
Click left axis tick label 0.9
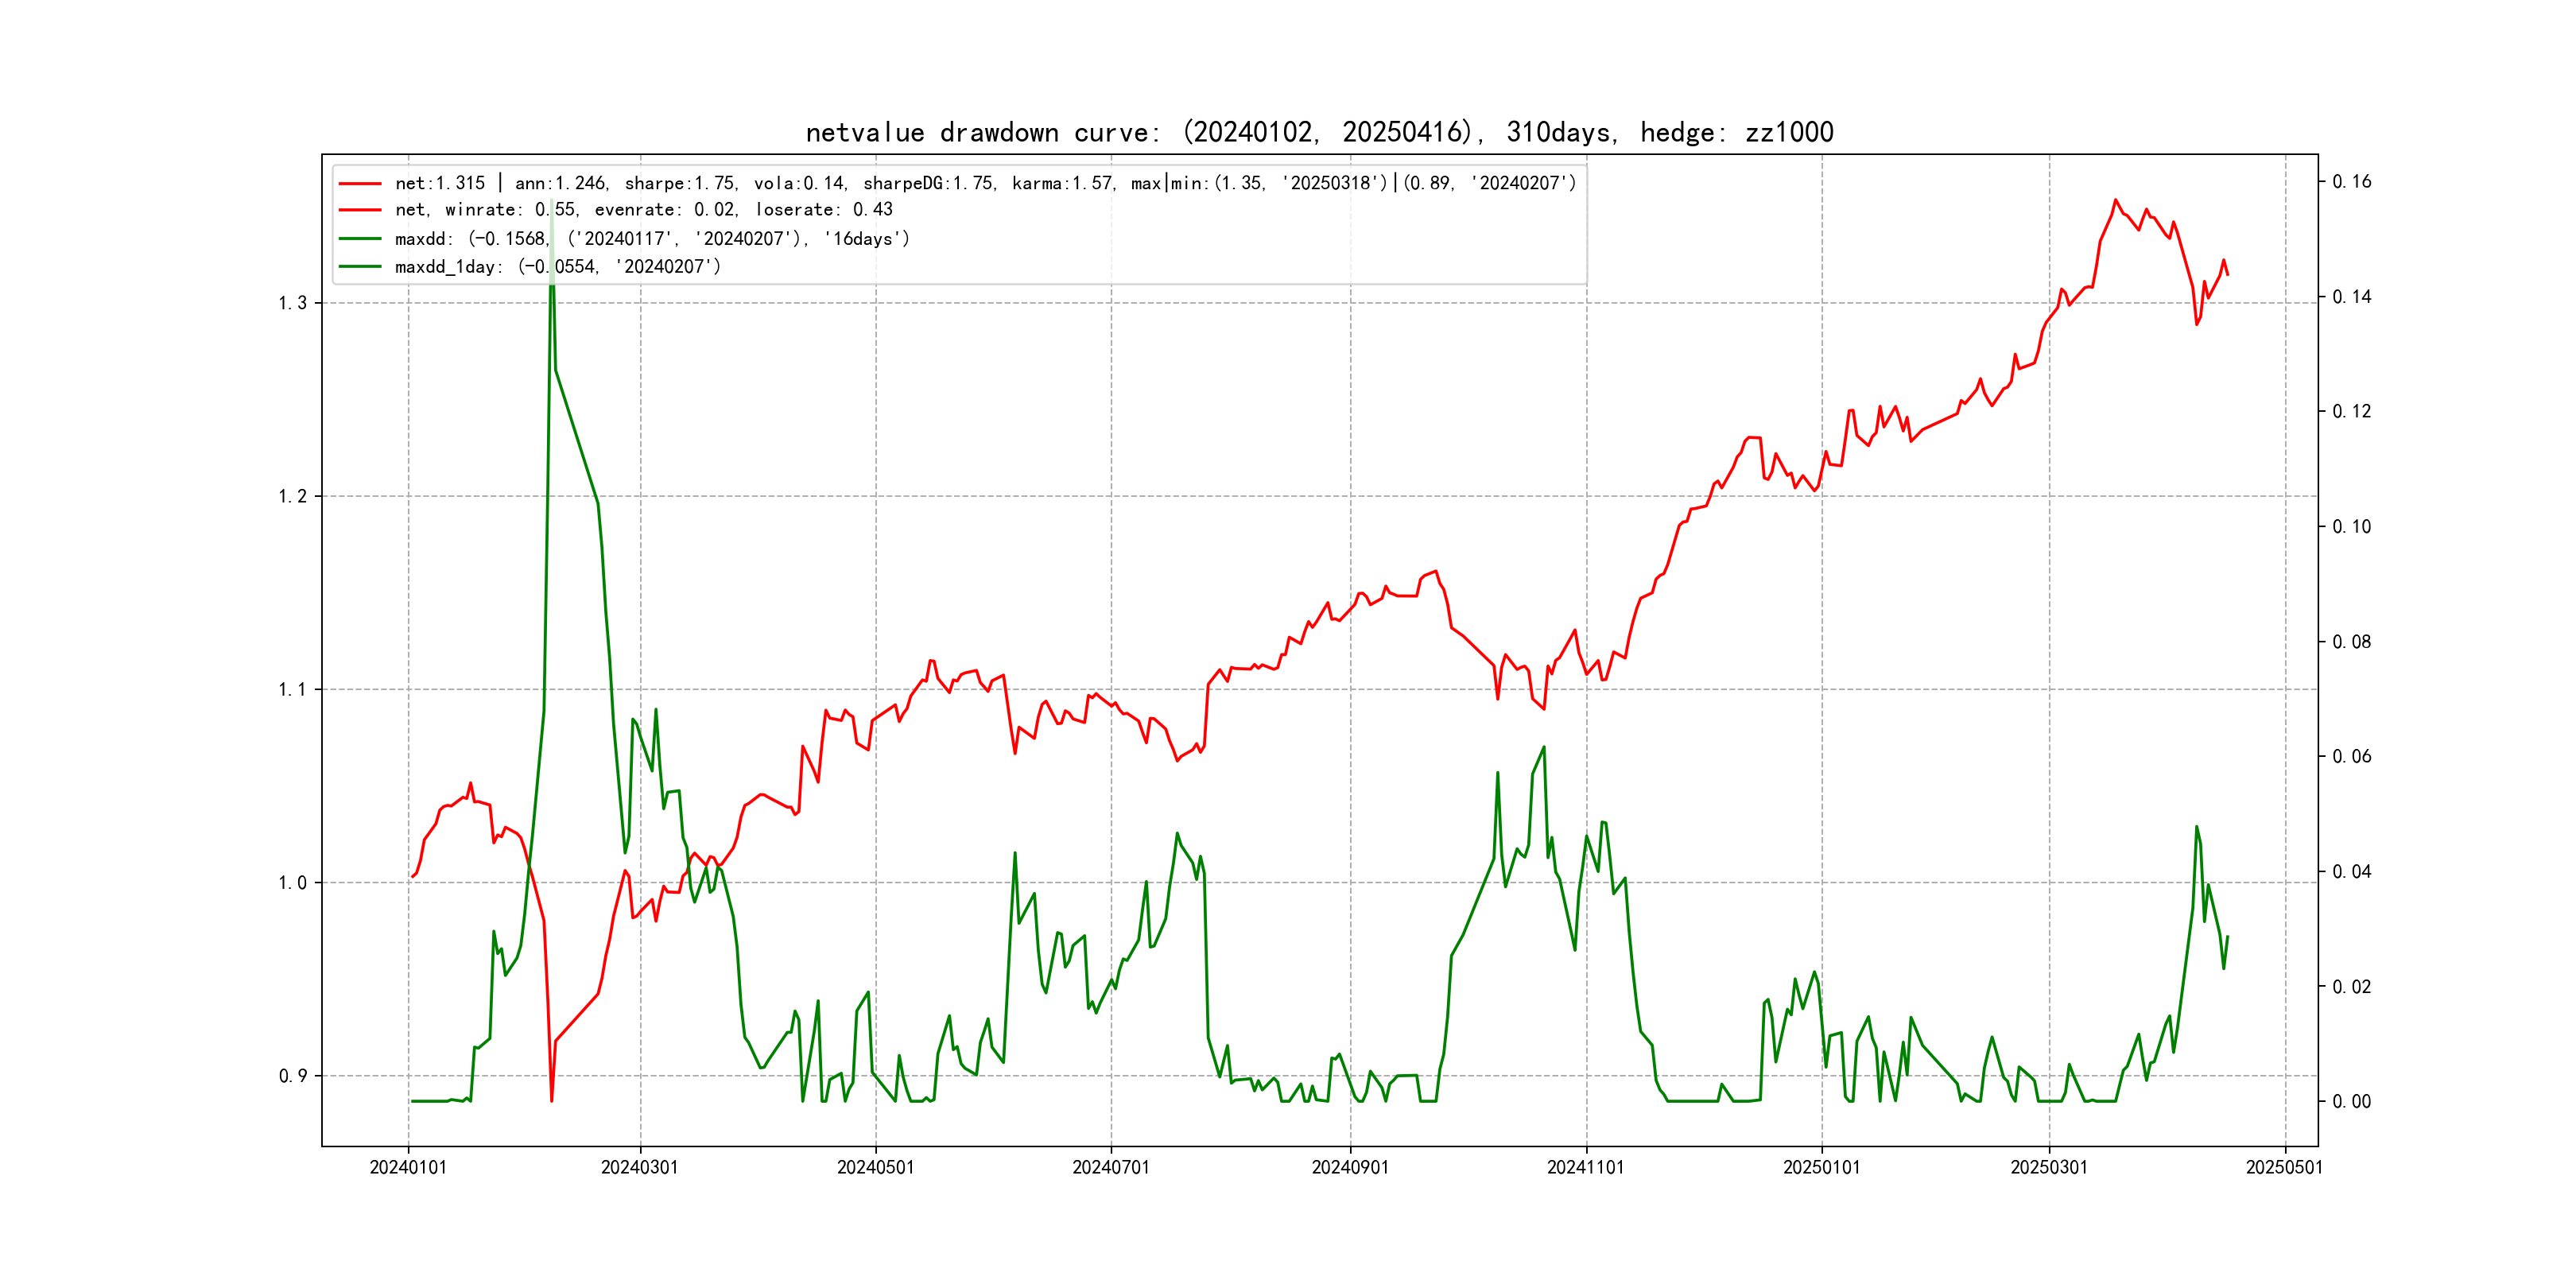pyautogui.click(x=292, y=1077)
